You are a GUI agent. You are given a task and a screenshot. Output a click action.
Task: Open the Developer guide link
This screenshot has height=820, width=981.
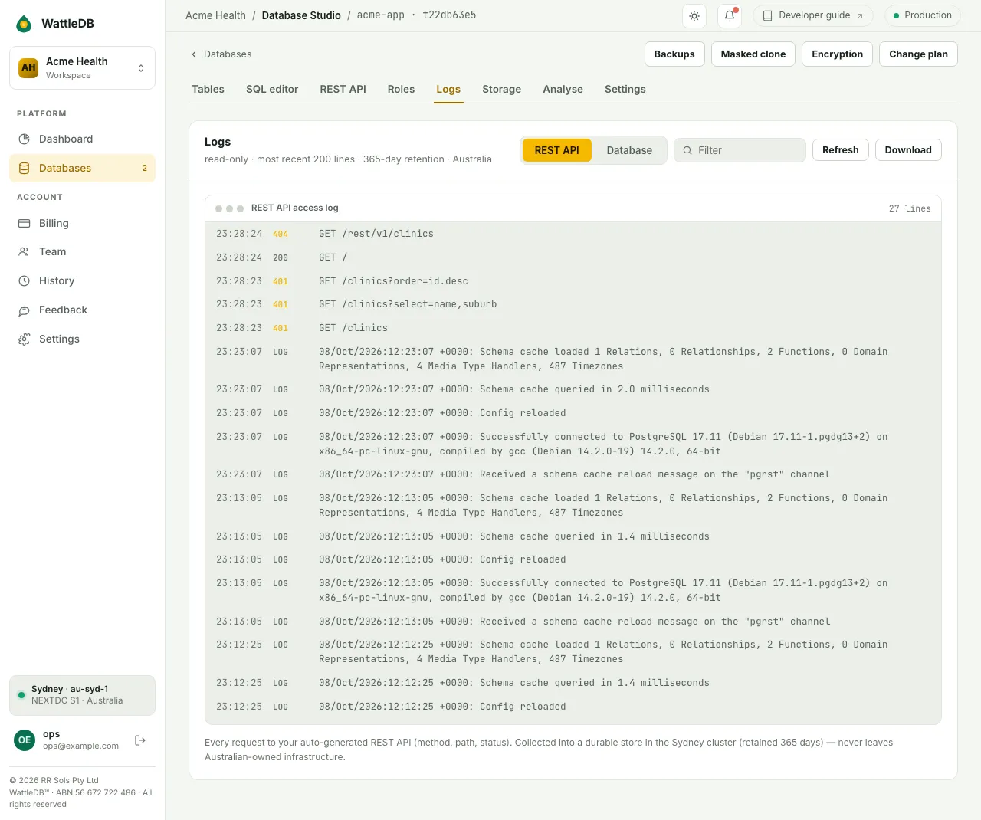[814, 15]
